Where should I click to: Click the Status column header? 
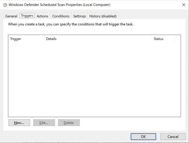[163, 39]
